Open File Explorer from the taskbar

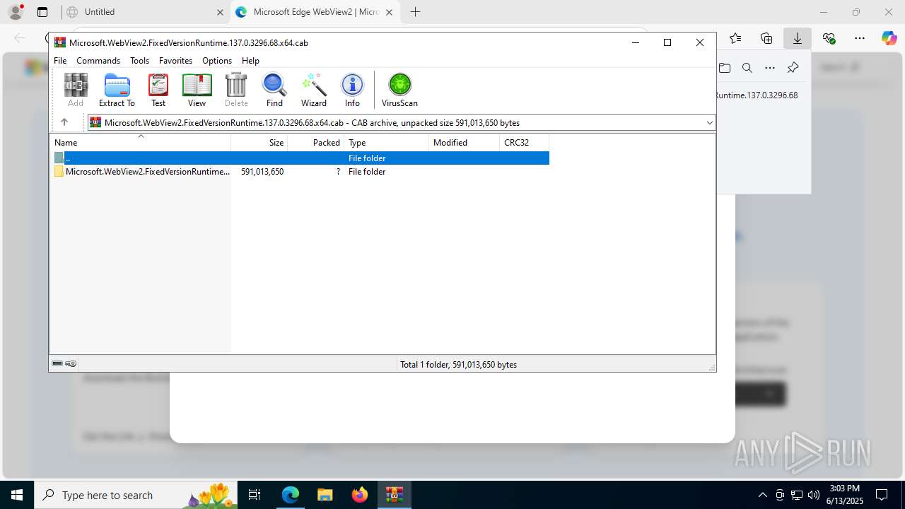point(325,495)
